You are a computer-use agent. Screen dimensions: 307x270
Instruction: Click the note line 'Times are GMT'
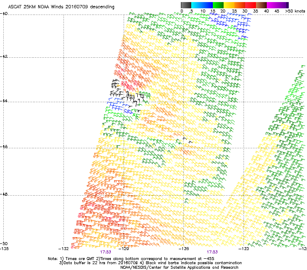[79, 259]
